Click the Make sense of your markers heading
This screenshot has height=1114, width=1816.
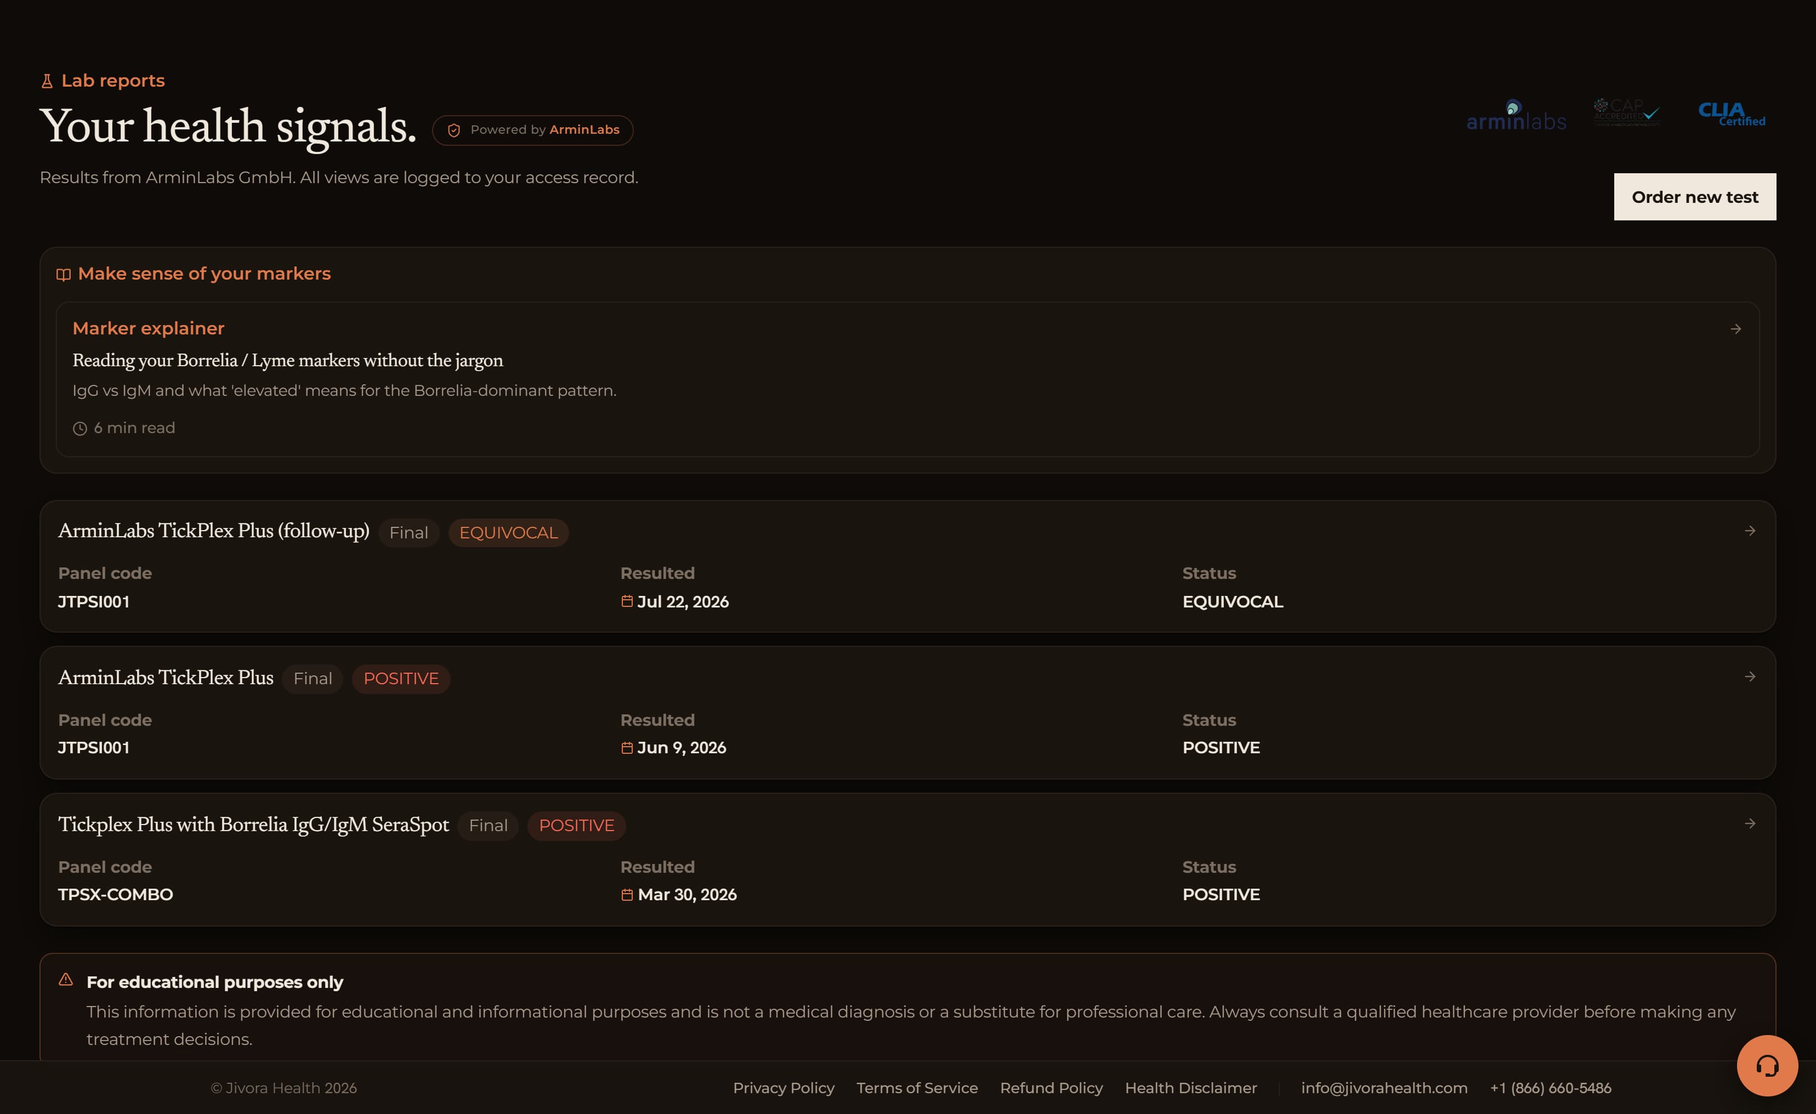[204, 274]
